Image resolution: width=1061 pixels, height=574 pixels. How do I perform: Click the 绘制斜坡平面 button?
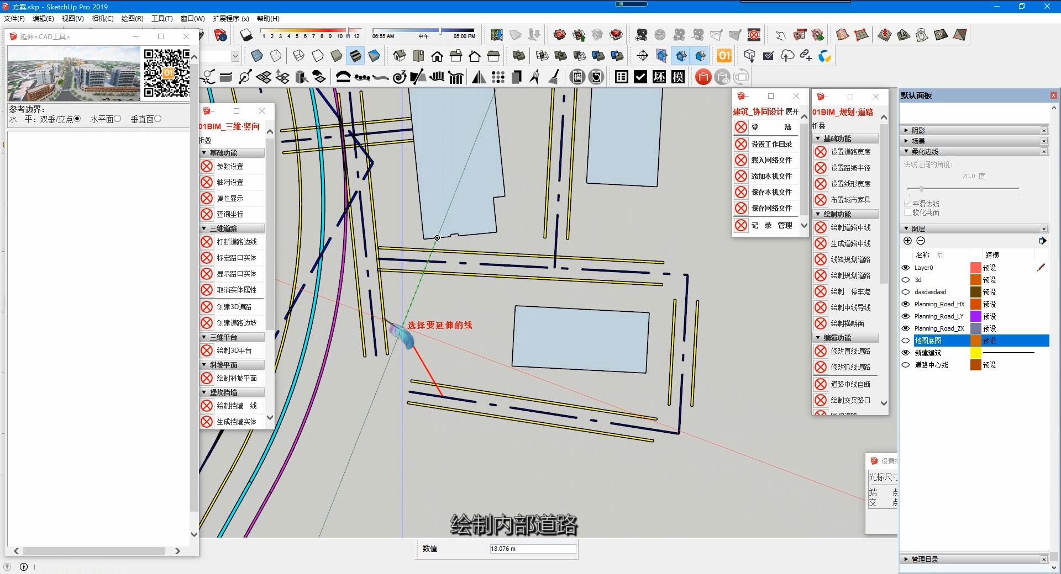[232, 378]
